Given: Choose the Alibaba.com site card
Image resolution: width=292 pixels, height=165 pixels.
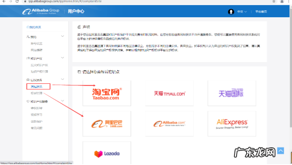Looking at the screenshot, I should [x=170, y=124].
